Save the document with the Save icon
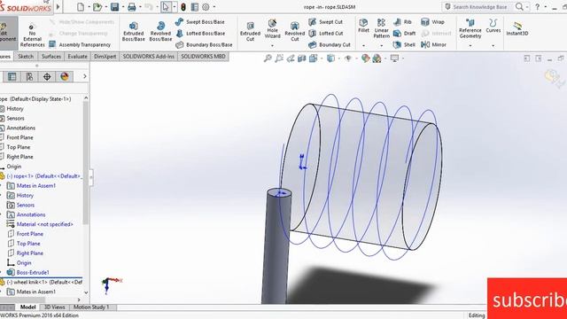Image resolution: width=567 pixels, height=319 pixels. pyautogui.click(x=114, y=7)
